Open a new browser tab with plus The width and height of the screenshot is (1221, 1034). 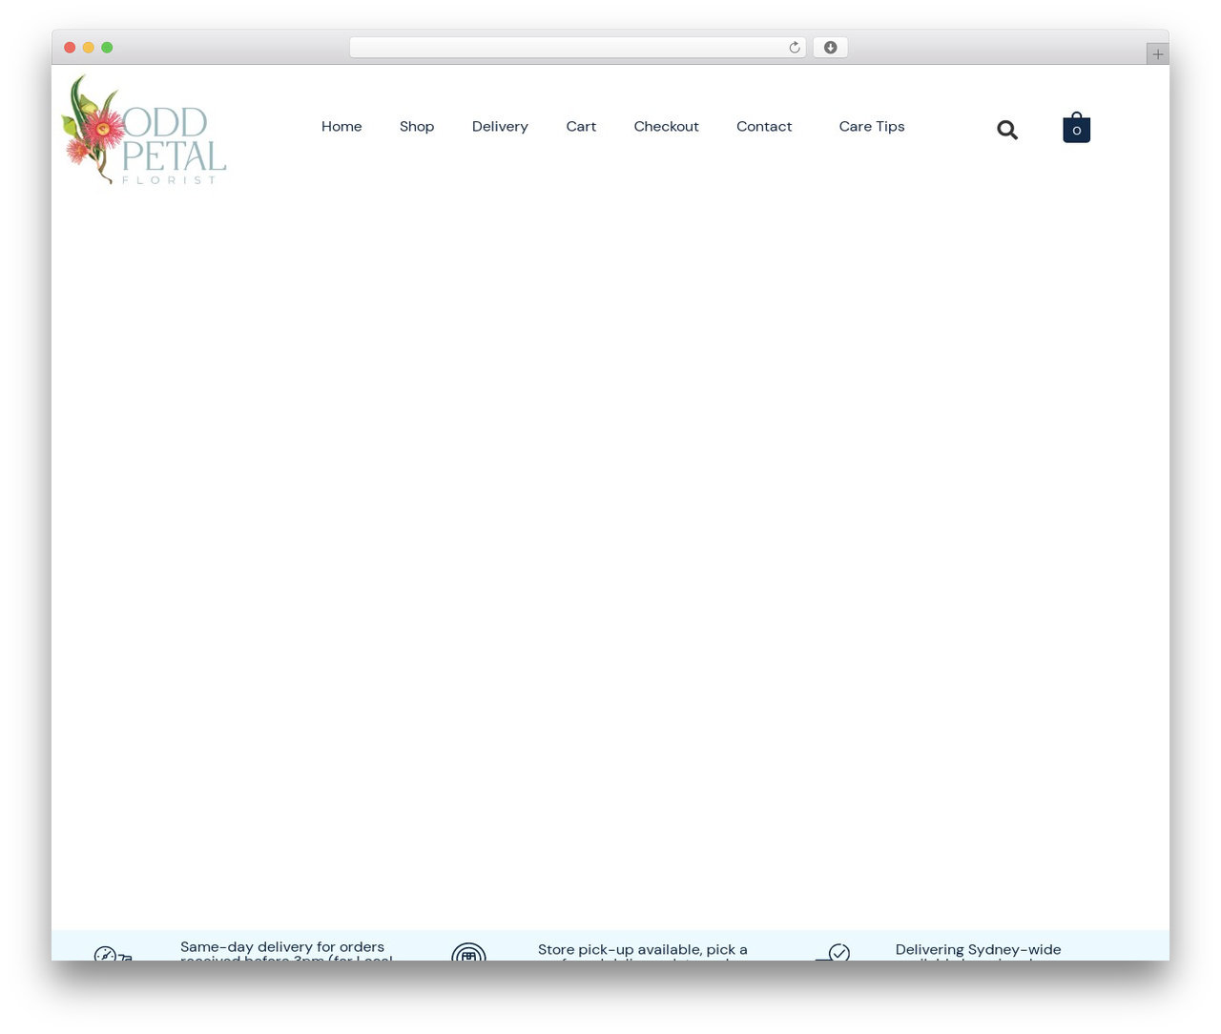coord(1158,54)
